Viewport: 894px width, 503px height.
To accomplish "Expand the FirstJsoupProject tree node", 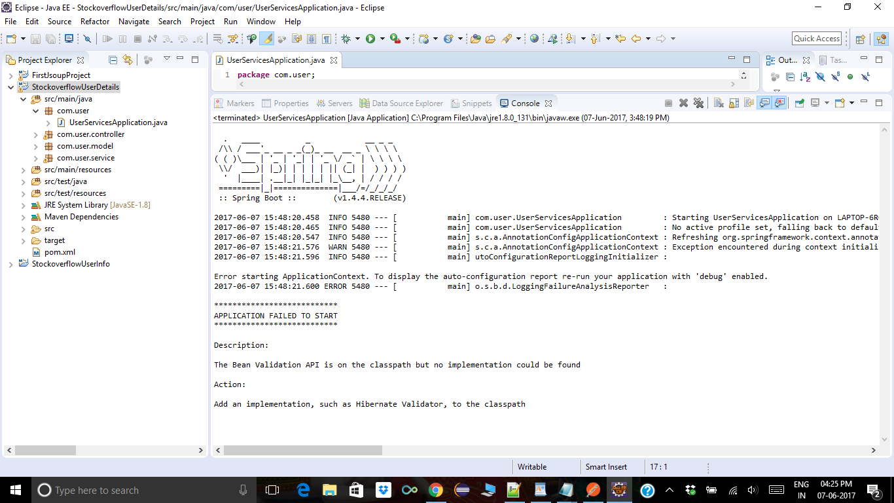I will (10, 75).
